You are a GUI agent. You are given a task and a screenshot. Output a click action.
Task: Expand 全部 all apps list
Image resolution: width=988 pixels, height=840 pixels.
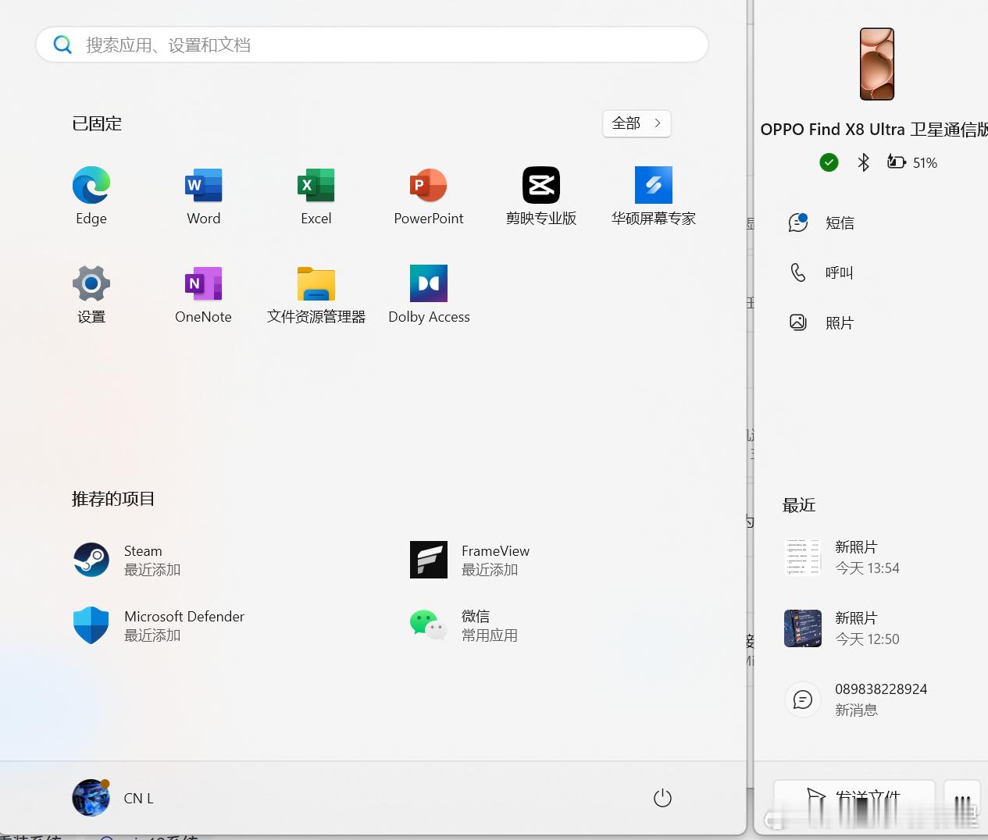pos(637,123)
